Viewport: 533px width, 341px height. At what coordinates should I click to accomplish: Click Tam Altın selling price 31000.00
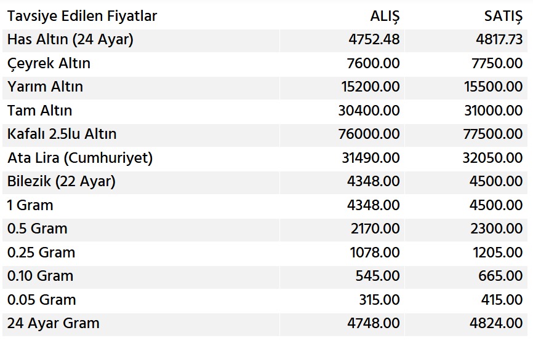coord(493,110)
